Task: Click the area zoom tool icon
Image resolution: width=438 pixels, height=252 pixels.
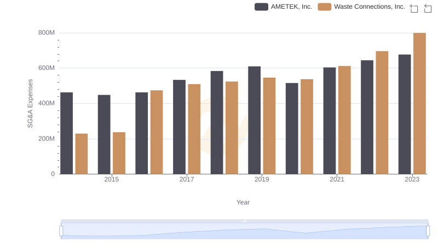Action: tap(414, 8)
